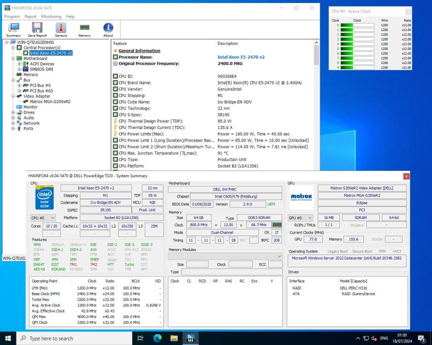432x345 pixels.
Task: Select ACPI Devices in the tree
Action: (43, 63)
